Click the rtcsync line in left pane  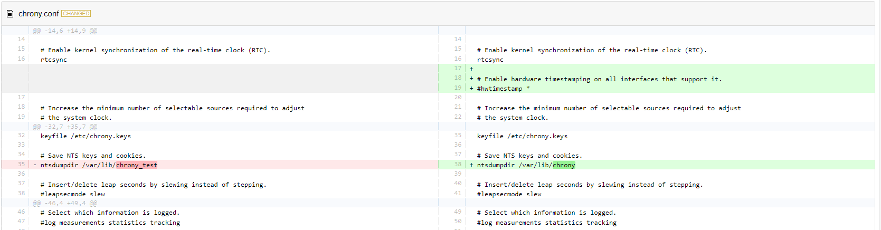tap(54, 60)
